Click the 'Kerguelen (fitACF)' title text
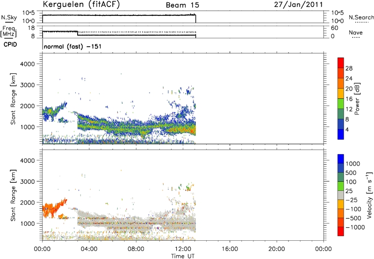This screenshot has width=374, height=259. tap(81, 5)
